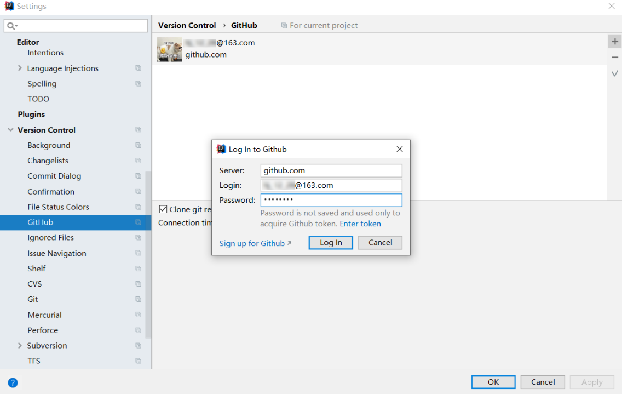Viewport: 622px width, 394px height.
Task: Click project-level icon beside Language Injections
Action: coord(138,68)
